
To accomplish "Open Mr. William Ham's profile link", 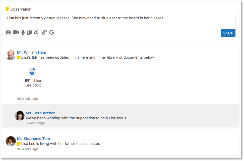I will tap(32, 52).
